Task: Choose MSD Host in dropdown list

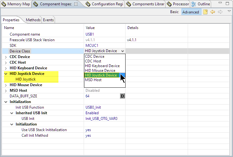Action: pos(93,80)
